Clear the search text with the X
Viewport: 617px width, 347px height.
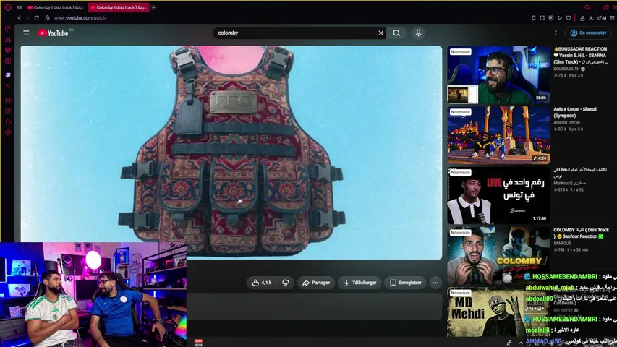380,33
